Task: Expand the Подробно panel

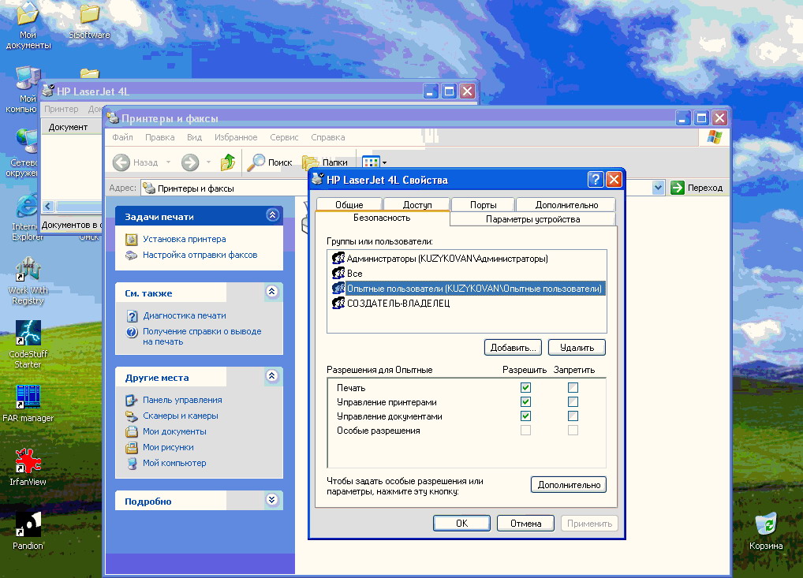Action: (x=272, y=500)
